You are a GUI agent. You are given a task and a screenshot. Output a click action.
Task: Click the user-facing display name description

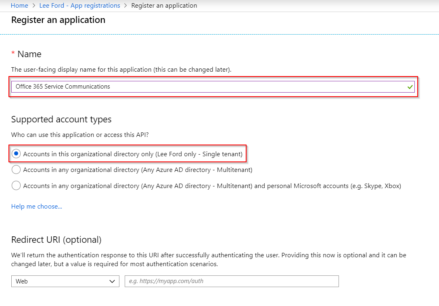point(121,70)
